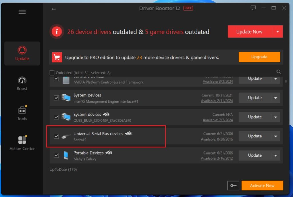Click the license key icon button
This screenshot has height=197, width=293.
coord(233,186)
